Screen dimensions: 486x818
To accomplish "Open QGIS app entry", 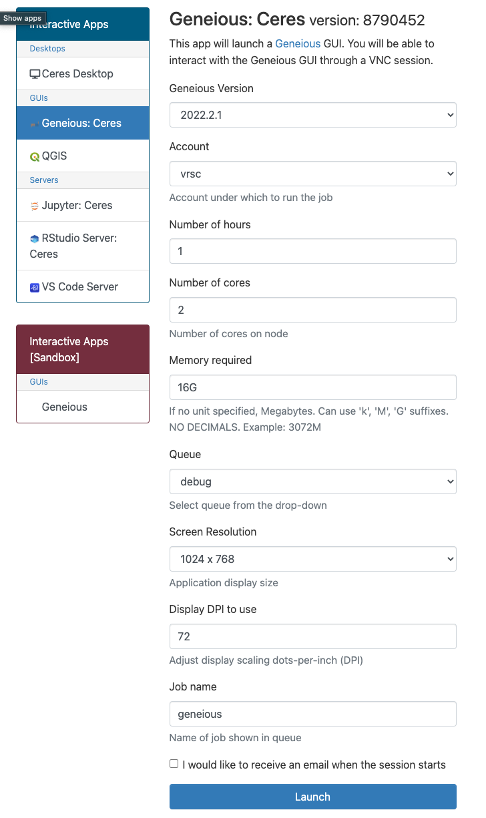I will [83, 156].
